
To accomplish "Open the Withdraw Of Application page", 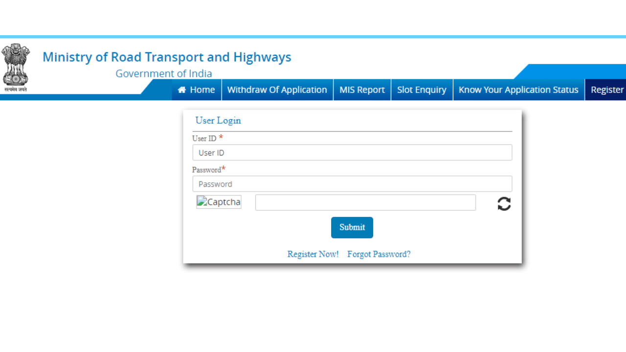I will coord(277,89).
